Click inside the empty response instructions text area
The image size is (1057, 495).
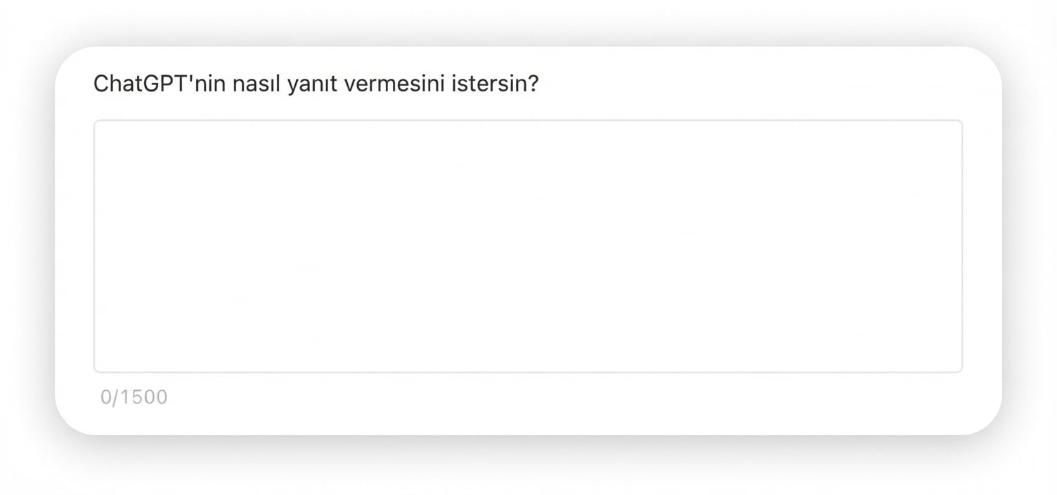point(527,246)
